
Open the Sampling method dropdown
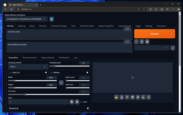point(28,67)
